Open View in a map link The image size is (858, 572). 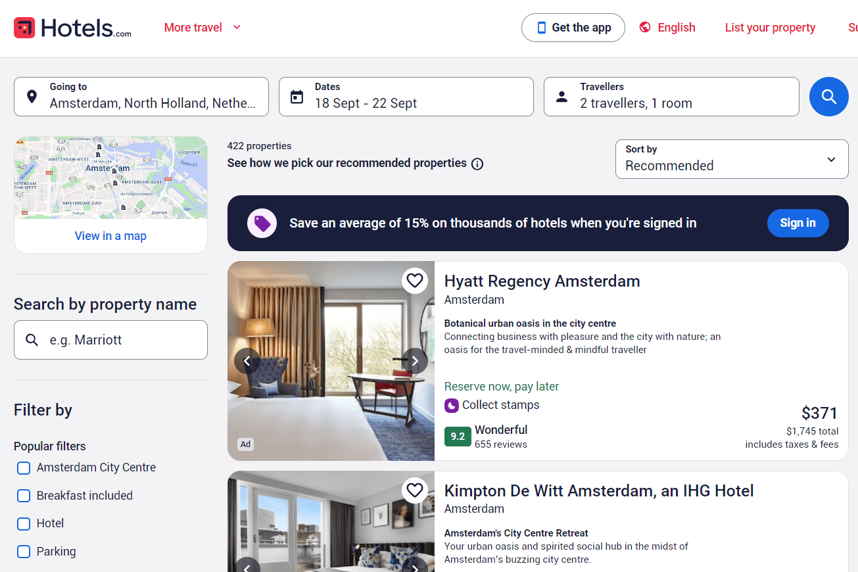click(x=110, y=236)
